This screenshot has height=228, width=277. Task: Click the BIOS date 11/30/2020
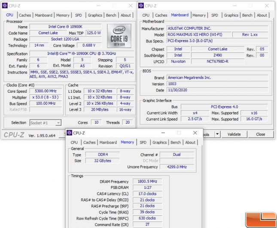pos(217,90)
